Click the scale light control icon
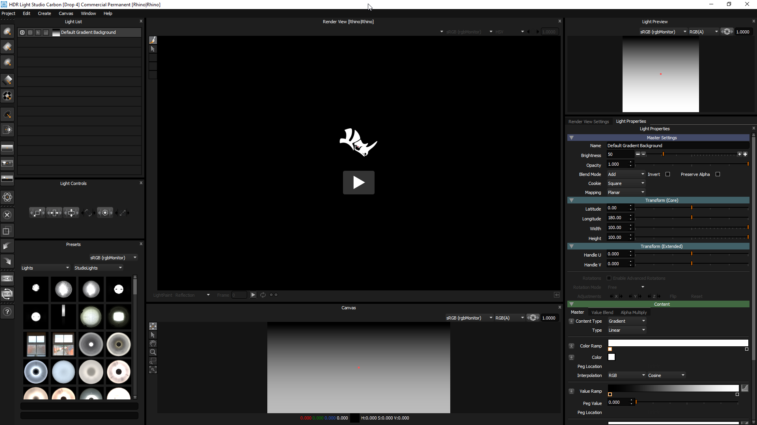The height and width of the screenshot is (425, 757). click(37, 213)
